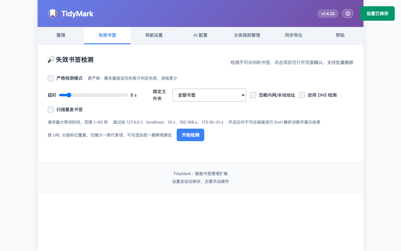Screen dimensions: 401x251
Task: Open the 导航设置 tab
Action: coord(154,35)
